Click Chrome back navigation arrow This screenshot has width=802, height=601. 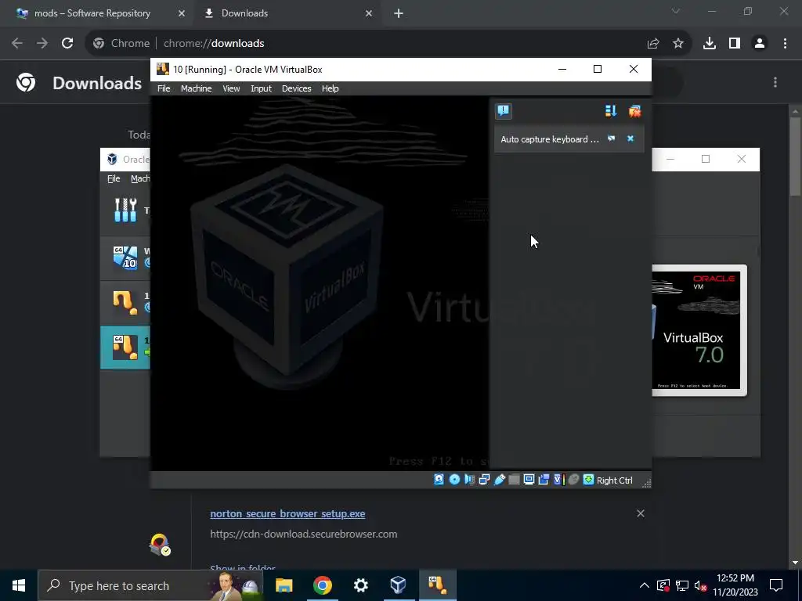pos(17,44)
